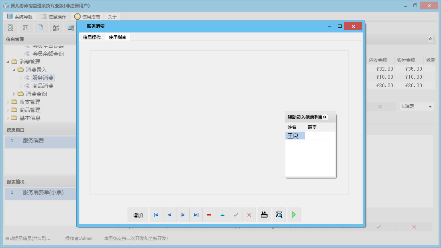Screen dimensions: 441x248
Task: Open print preview magnifier icon
Action: [x=279, y=215]
